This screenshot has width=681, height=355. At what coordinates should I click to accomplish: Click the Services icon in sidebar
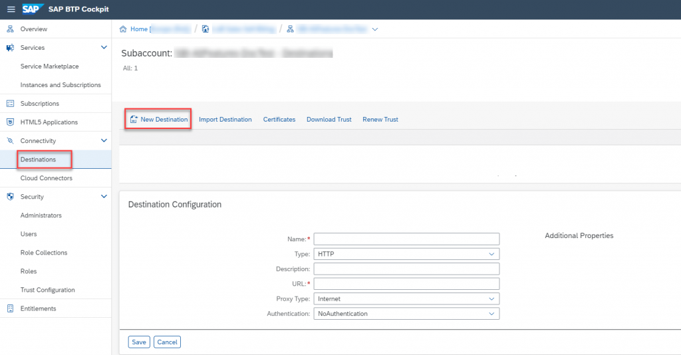10,48
